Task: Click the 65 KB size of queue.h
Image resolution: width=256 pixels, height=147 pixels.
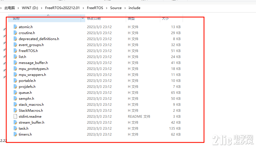Action: pos(176,93)
